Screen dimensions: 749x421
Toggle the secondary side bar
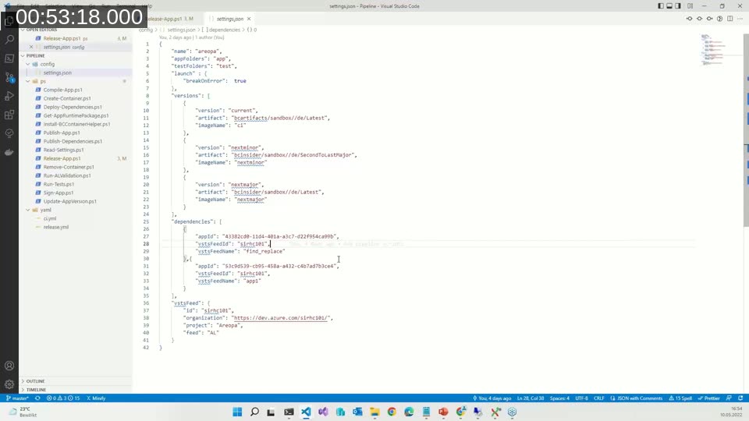tap(678, 5)
